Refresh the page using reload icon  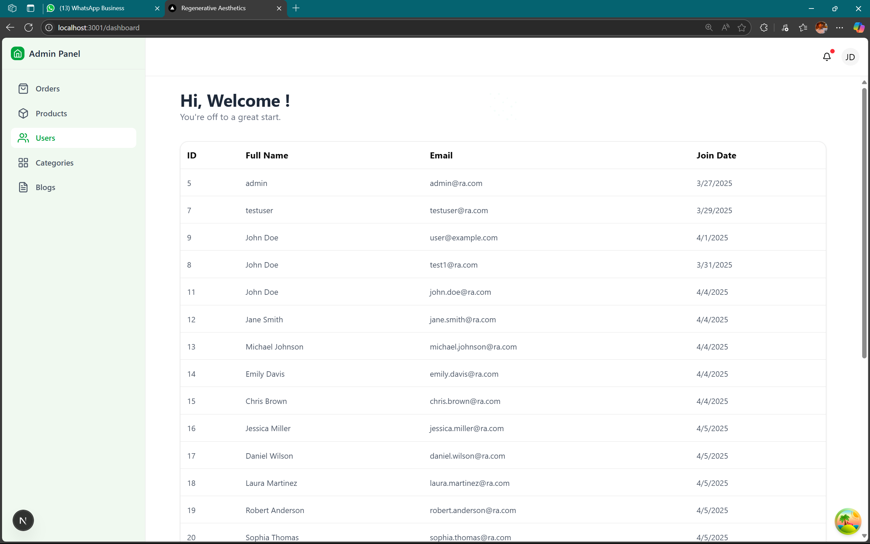coord(29,28)
